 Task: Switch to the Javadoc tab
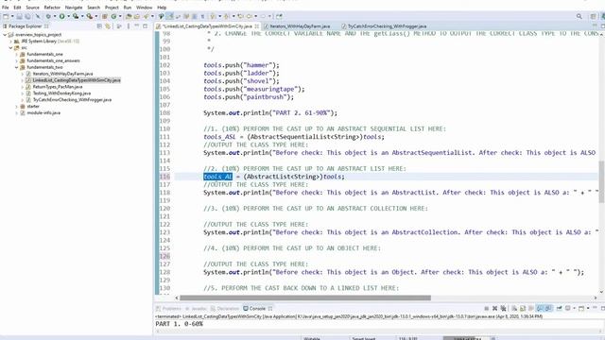point(196,309)
